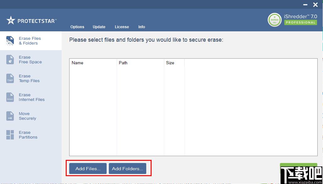Select the Erase Internet Files html icon
Screen dimensions: 323x184
click(x=10, y=97)
